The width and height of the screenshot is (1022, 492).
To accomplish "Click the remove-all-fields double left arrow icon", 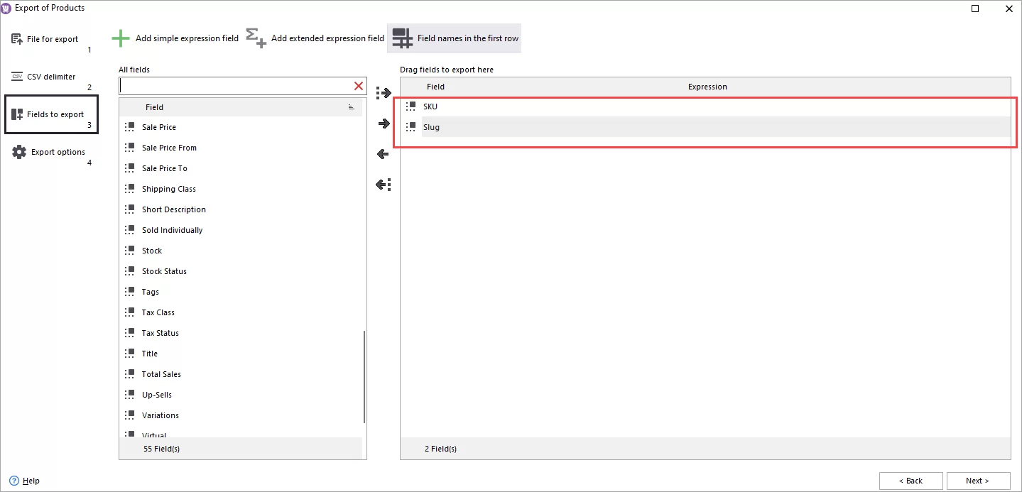I will click(x=384, y=184).
